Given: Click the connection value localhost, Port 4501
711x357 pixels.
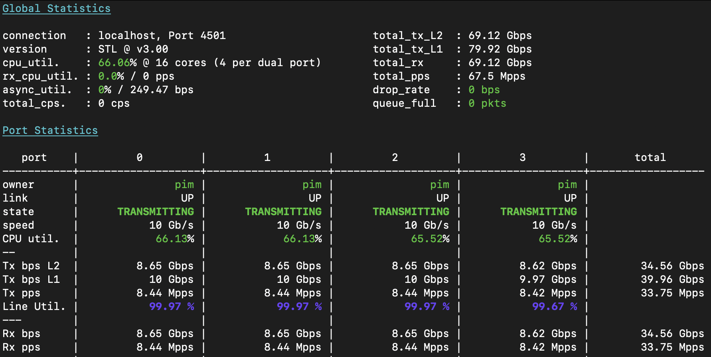Looking at the screenshot, I should [162, 35].
